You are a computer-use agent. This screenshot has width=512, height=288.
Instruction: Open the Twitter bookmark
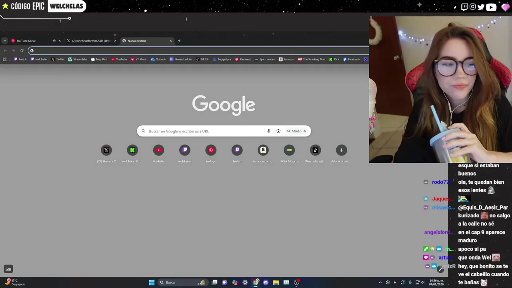tap(58, 59)
